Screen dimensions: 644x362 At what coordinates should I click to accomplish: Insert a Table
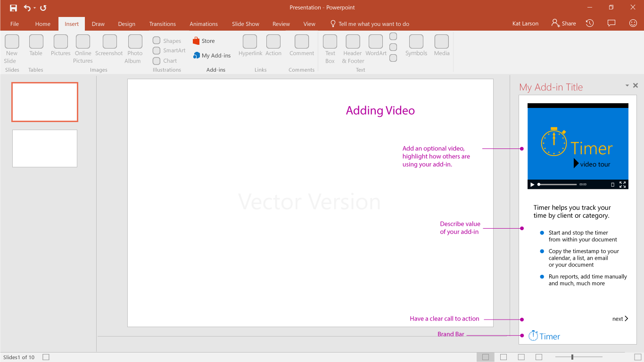[36, 46]
